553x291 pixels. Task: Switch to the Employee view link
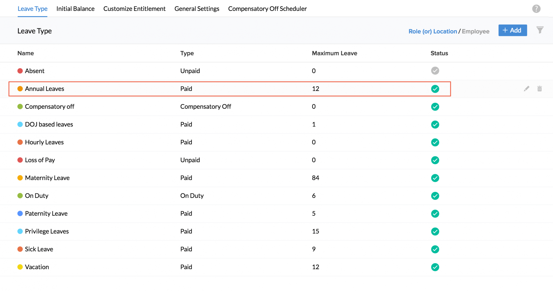475,31
